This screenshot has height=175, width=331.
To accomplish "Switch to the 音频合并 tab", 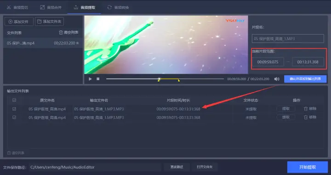I will [x=51, y=7].
